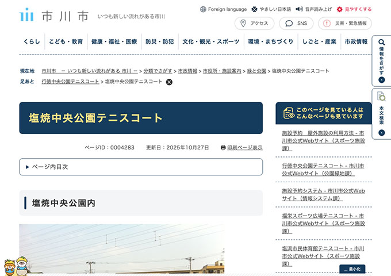The image size is (391, 276).
Task: Click the やさしい日本語 flower icon
Action: (254, 9)
